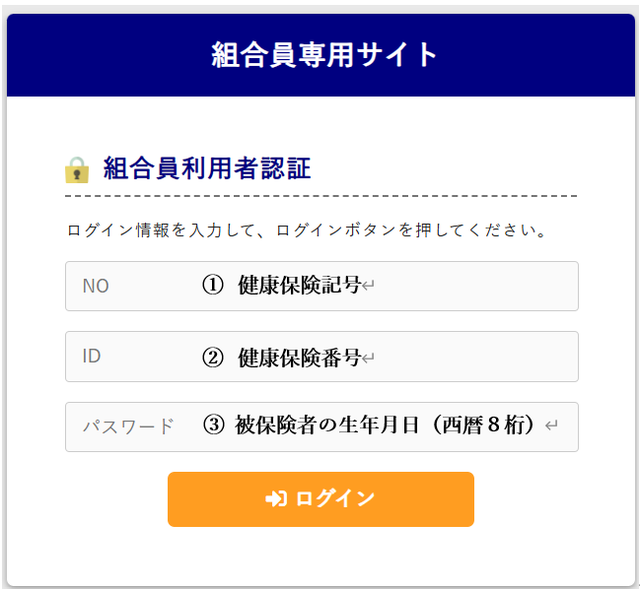Image resolution: width=640 pixels, height=589 pixels.
Task: Click the 被保険者の生年月日 annotation label
Action: 327,425
